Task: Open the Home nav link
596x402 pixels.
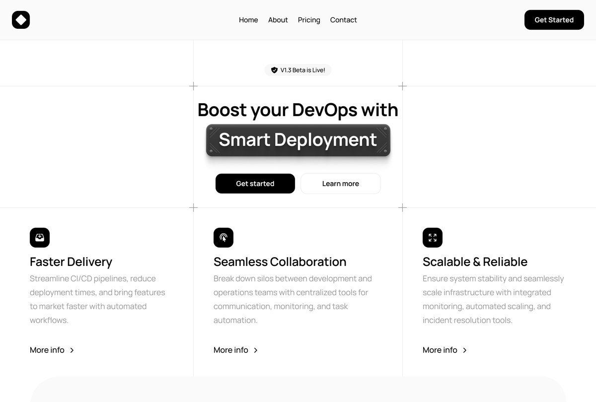Action: [x=248, y=20]
